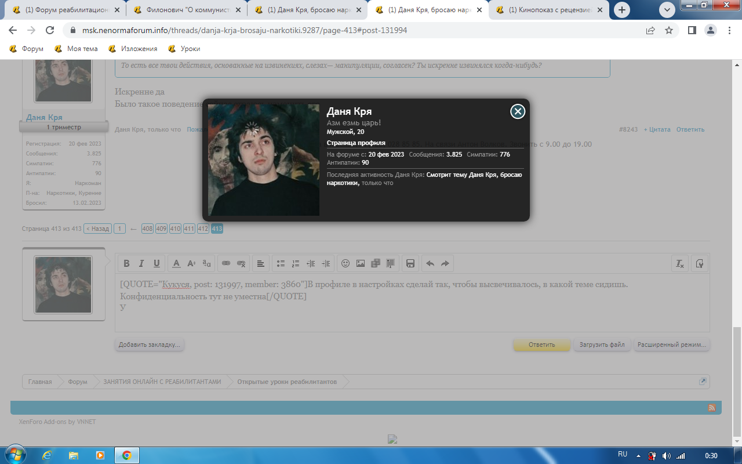Screen dimensions: 742x464
Task: Toggle bold formatting in the editor
Action: (126, 263)
